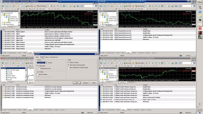203x114 pixels.
Task: Open Market Watch icon in Alpari window toolbar
Action: [10, 6]
